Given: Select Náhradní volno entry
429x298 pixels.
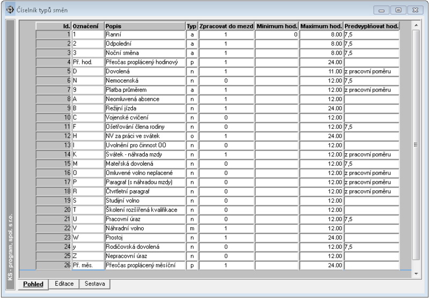Looking at the screenshot, I should pyautogui.click(x=145, y=228).
